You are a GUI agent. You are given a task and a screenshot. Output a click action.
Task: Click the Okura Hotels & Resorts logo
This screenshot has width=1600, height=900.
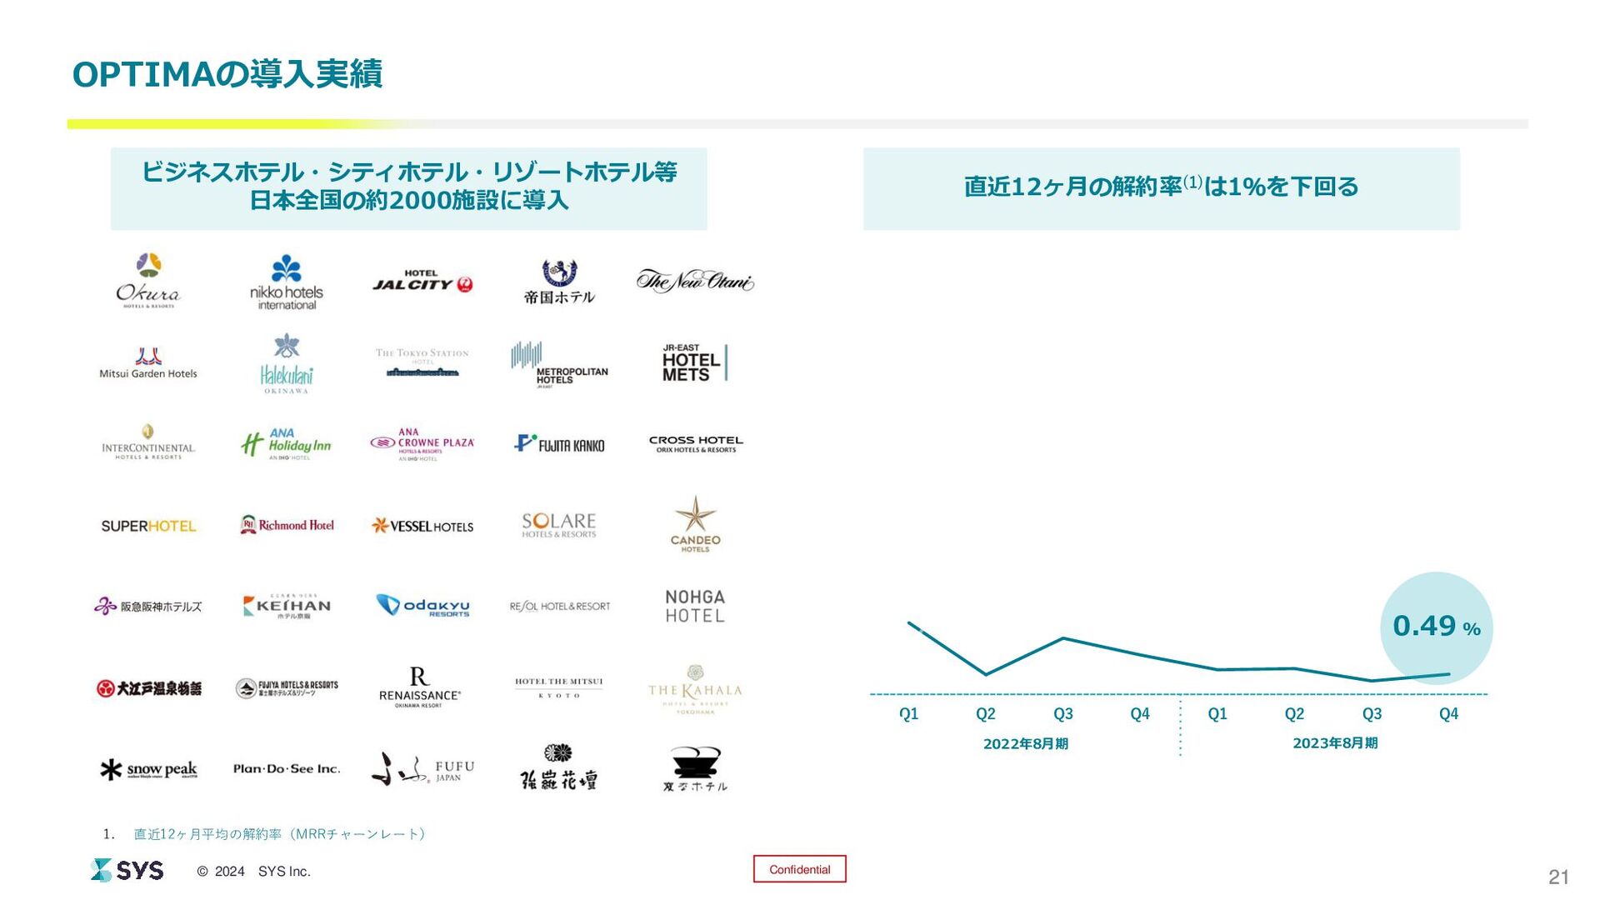tap(148, 281)
